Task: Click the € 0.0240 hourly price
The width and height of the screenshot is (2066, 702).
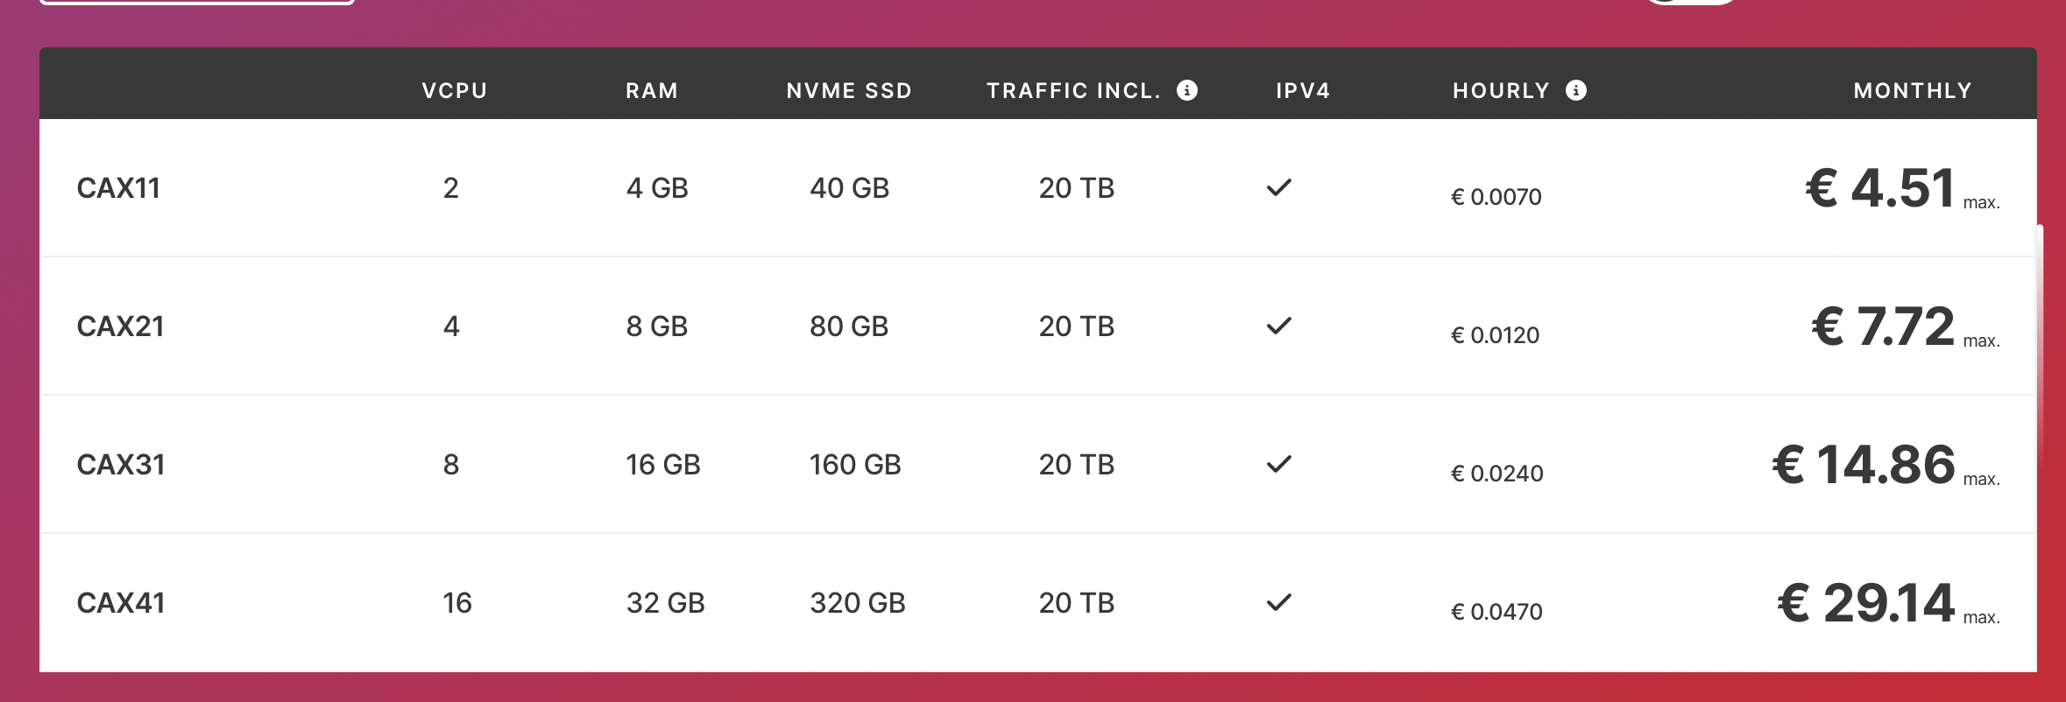Action: pos(1497,474)
